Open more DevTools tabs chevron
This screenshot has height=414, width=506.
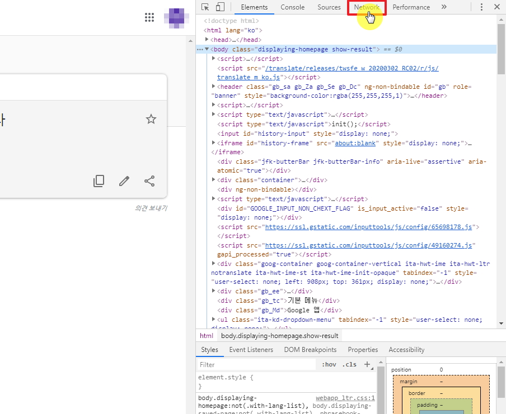(x=444, y=7)
